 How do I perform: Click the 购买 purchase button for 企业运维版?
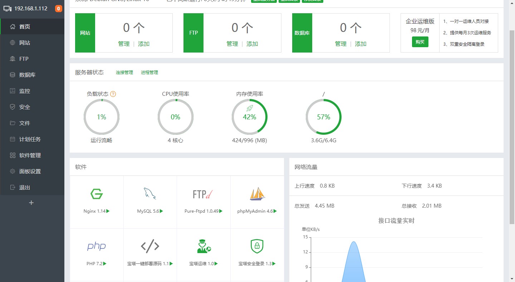coord(420,42)
